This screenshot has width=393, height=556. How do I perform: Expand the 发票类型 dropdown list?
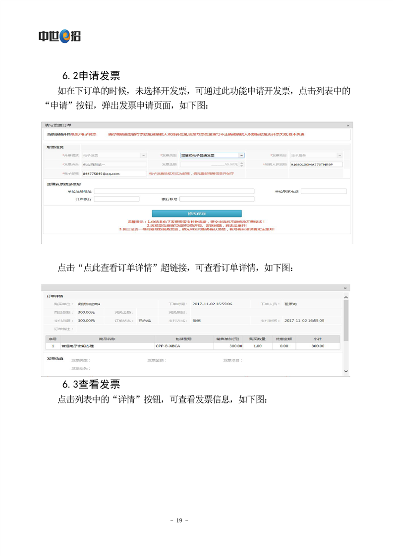241,155
